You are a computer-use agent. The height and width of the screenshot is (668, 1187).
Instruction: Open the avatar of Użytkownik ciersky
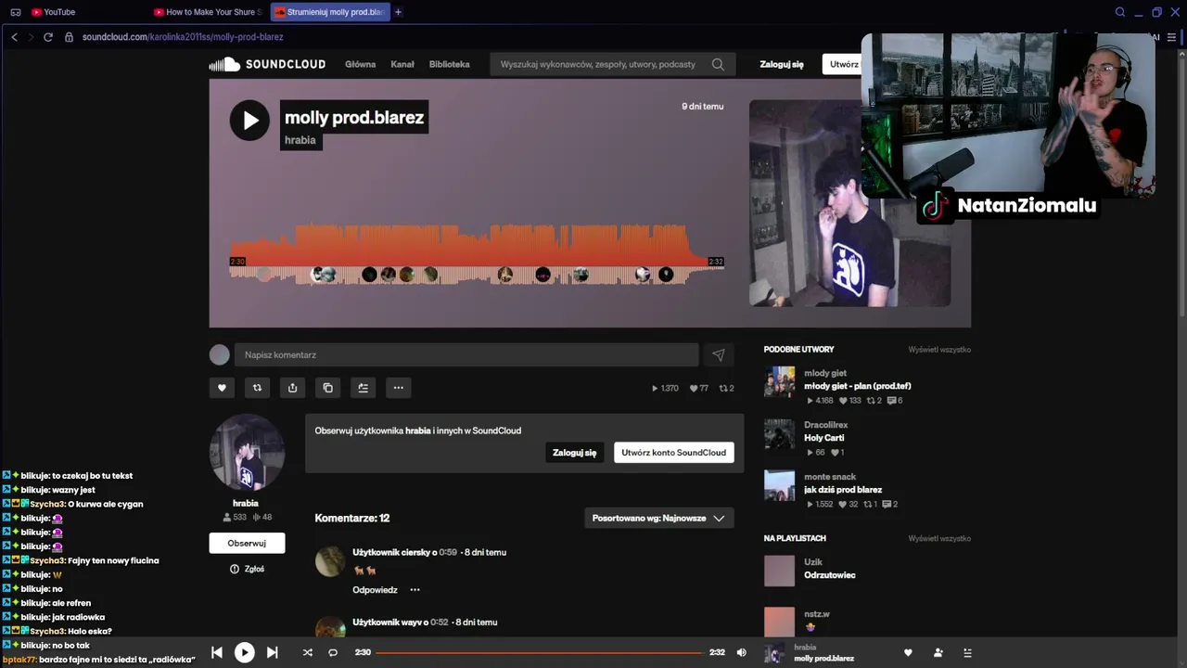[x=330, y=561]
